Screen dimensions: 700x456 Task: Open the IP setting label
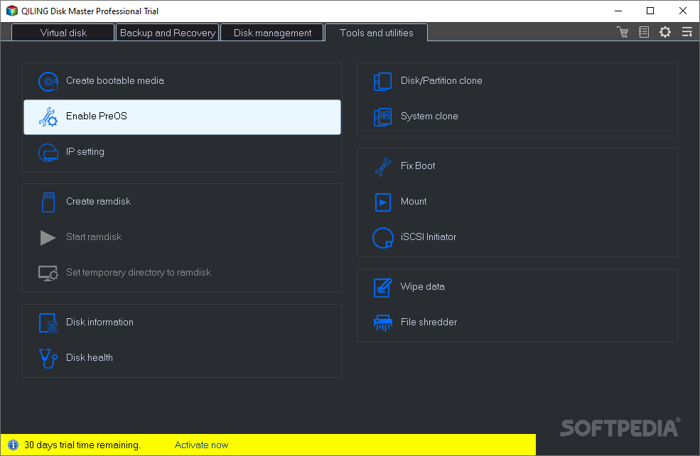tap(85, 152)
